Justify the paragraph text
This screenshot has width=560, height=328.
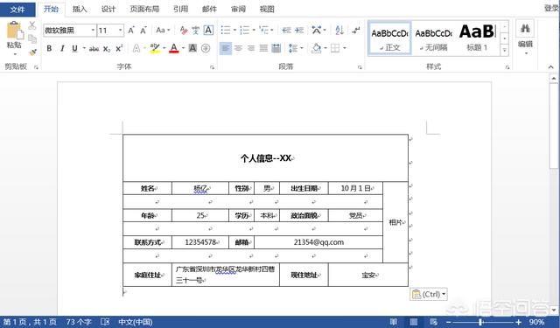coord(263,48)
